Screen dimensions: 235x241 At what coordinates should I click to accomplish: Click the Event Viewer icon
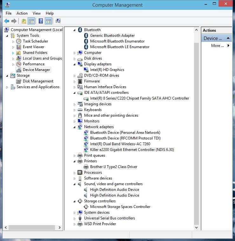coord(19,47)
